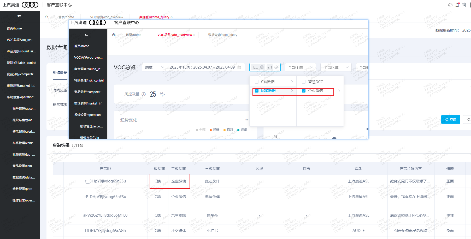Click the Audi rings logo in the main header

coord(30,5)
